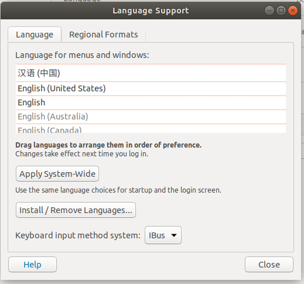
Task: Click the Keyboard input method system label
Action: [78, 235]
